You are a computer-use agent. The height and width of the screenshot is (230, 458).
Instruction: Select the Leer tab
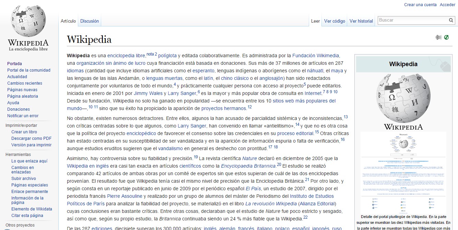tap(316, 21)
